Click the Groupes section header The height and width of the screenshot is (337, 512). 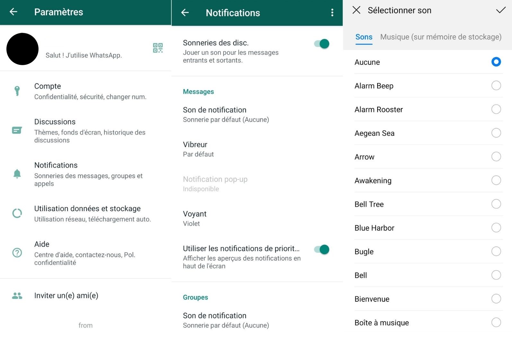[195, 297]
